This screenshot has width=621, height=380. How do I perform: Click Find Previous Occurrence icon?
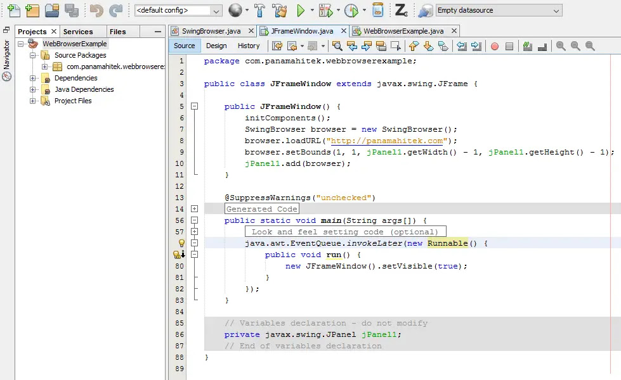pyautogui.click(x=351, y=46)
